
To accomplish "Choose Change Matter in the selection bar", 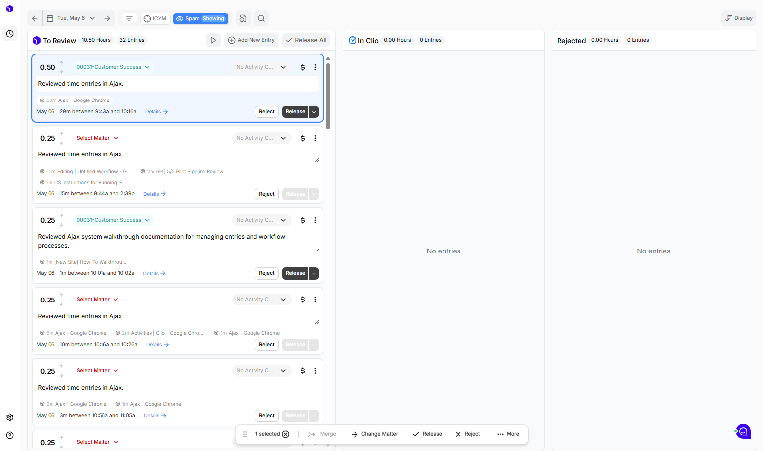I will [x=375, y=434].
